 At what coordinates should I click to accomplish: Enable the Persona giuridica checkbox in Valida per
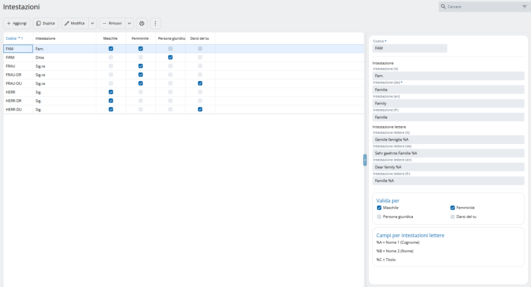(379, 217)
